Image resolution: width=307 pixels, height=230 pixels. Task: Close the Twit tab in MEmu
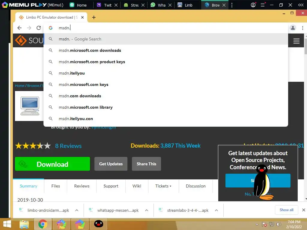(116, 5)
